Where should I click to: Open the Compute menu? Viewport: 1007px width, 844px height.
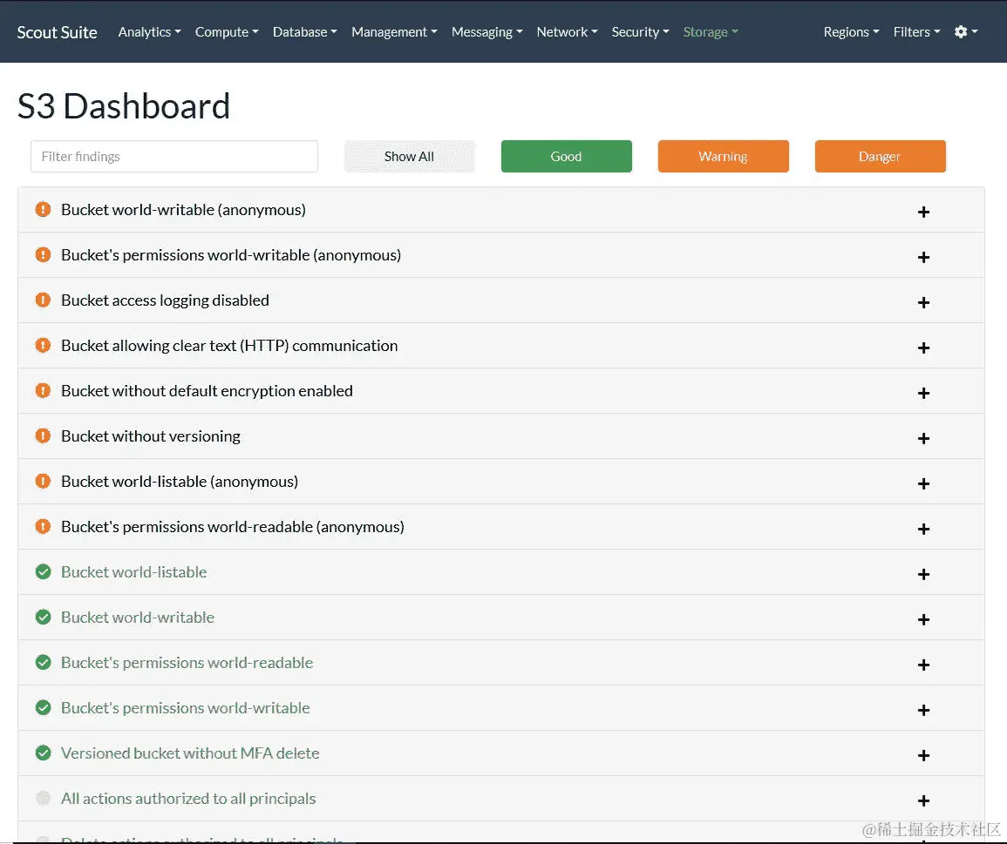(227, 31)
